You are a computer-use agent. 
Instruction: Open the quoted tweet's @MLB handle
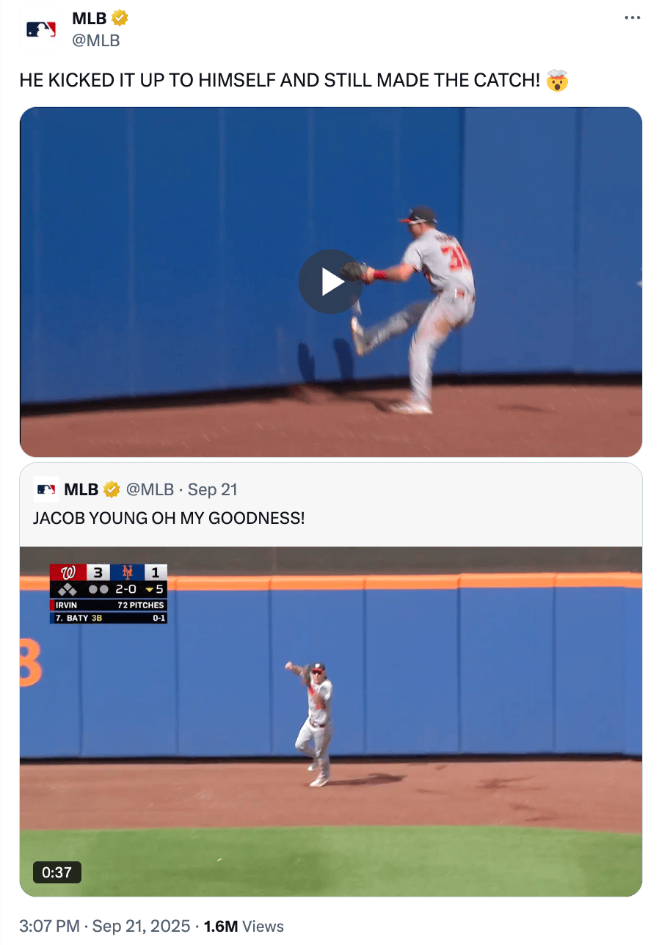point(150,489)
